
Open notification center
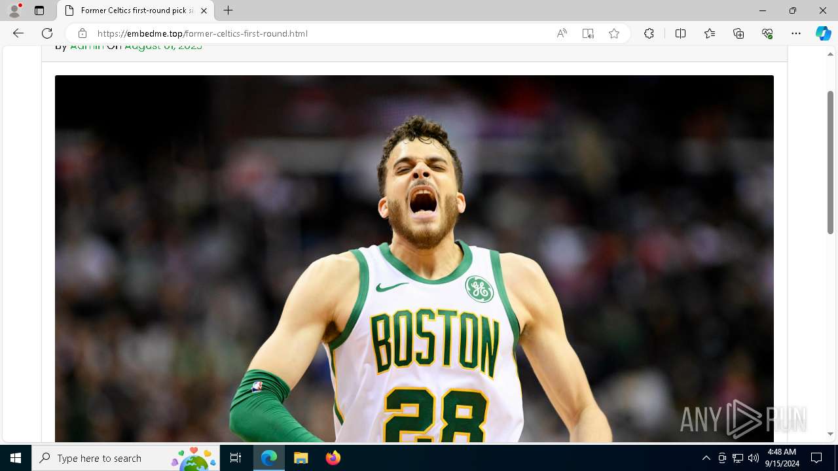pos(816,458)
